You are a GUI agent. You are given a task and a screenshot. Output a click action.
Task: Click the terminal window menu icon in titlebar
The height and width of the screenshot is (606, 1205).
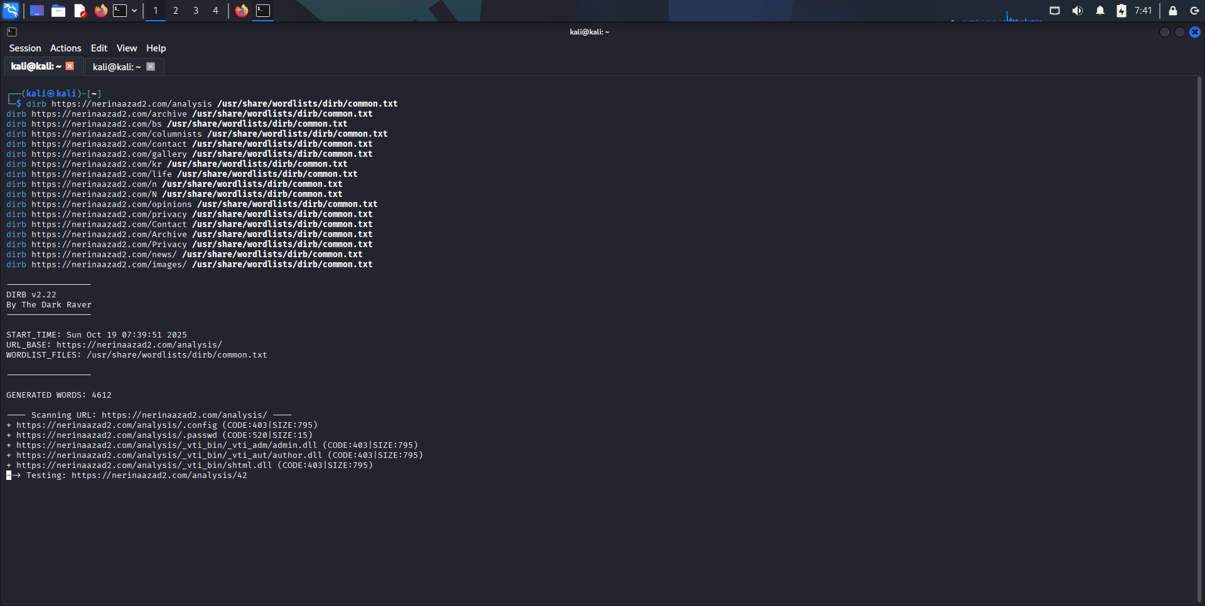pyautogui.click(x=12, y=32)
